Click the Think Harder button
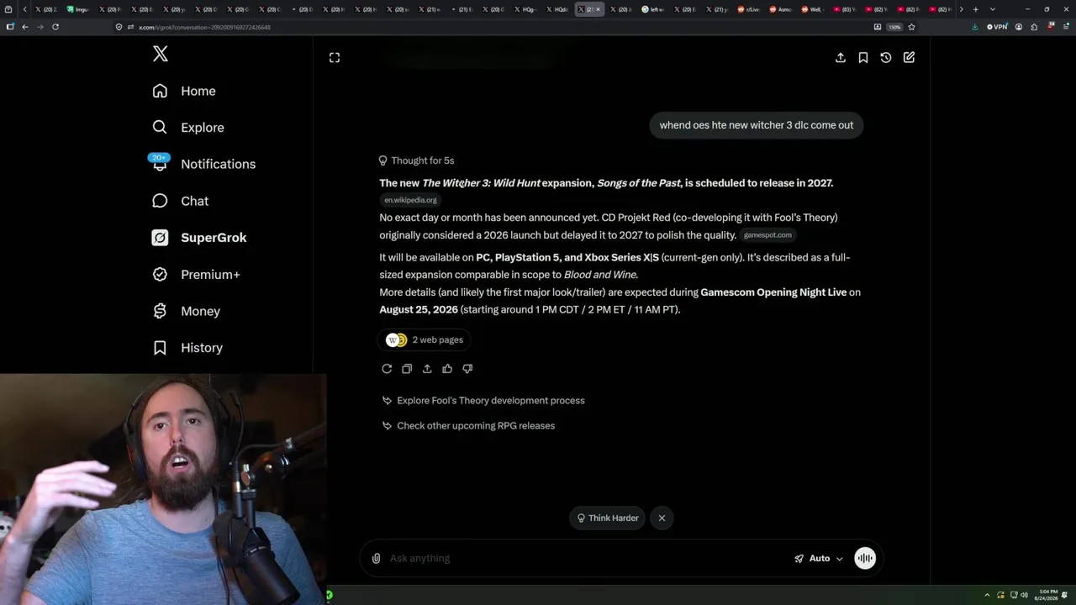Viewport: 1076px width, 605px height. tap(608, 518)
